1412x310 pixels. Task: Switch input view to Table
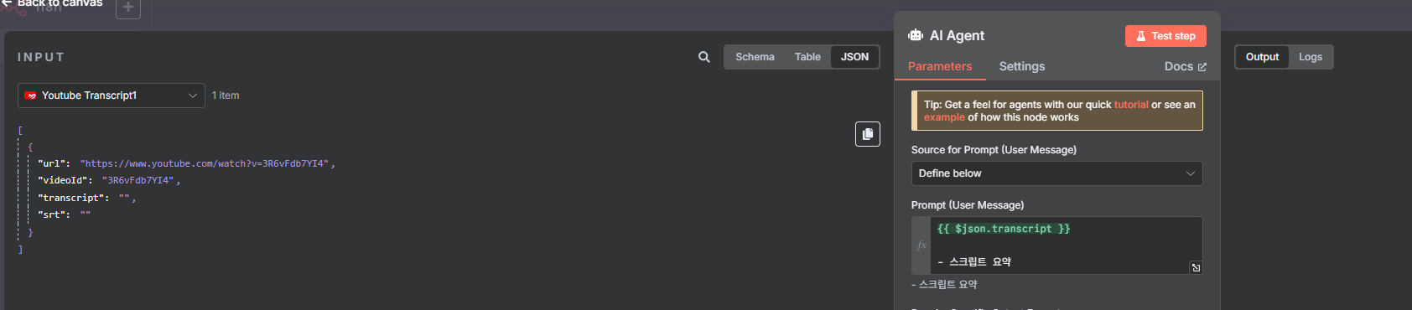tap(807, 57)
